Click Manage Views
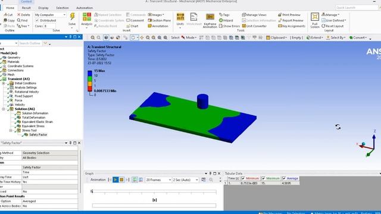The height and width of the screenshot is (214, 381). coord(254,15)
